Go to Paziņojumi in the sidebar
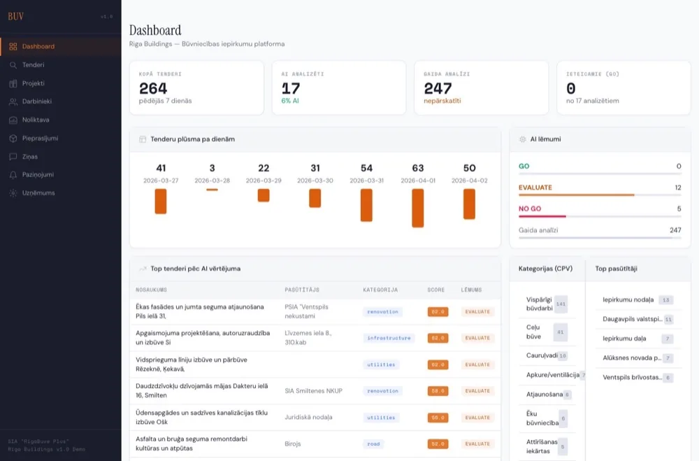Screen dimensions: 699x461 tap(61, 175)
